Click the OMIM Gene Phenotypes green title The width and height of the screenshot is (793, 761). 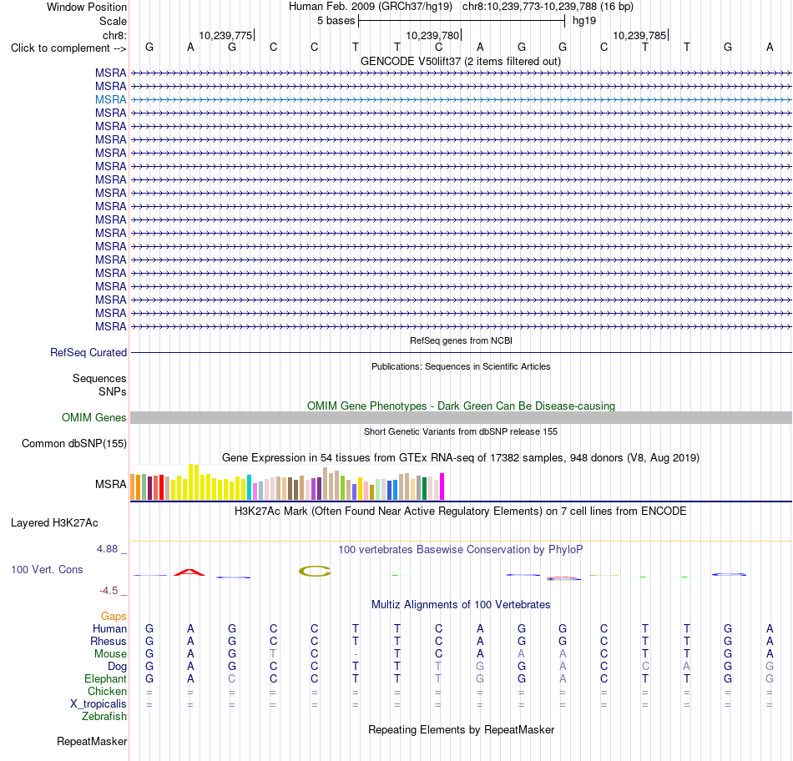click(461, 406)
